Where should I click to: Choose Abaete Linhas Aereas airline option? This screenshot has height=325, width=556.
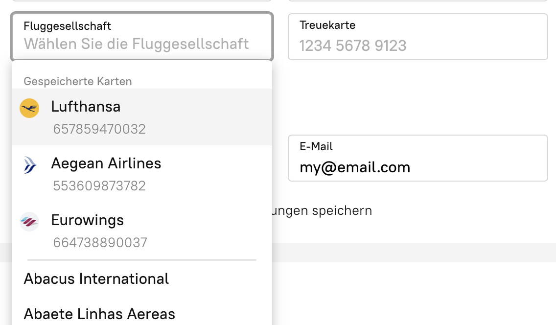pos(99,313)
